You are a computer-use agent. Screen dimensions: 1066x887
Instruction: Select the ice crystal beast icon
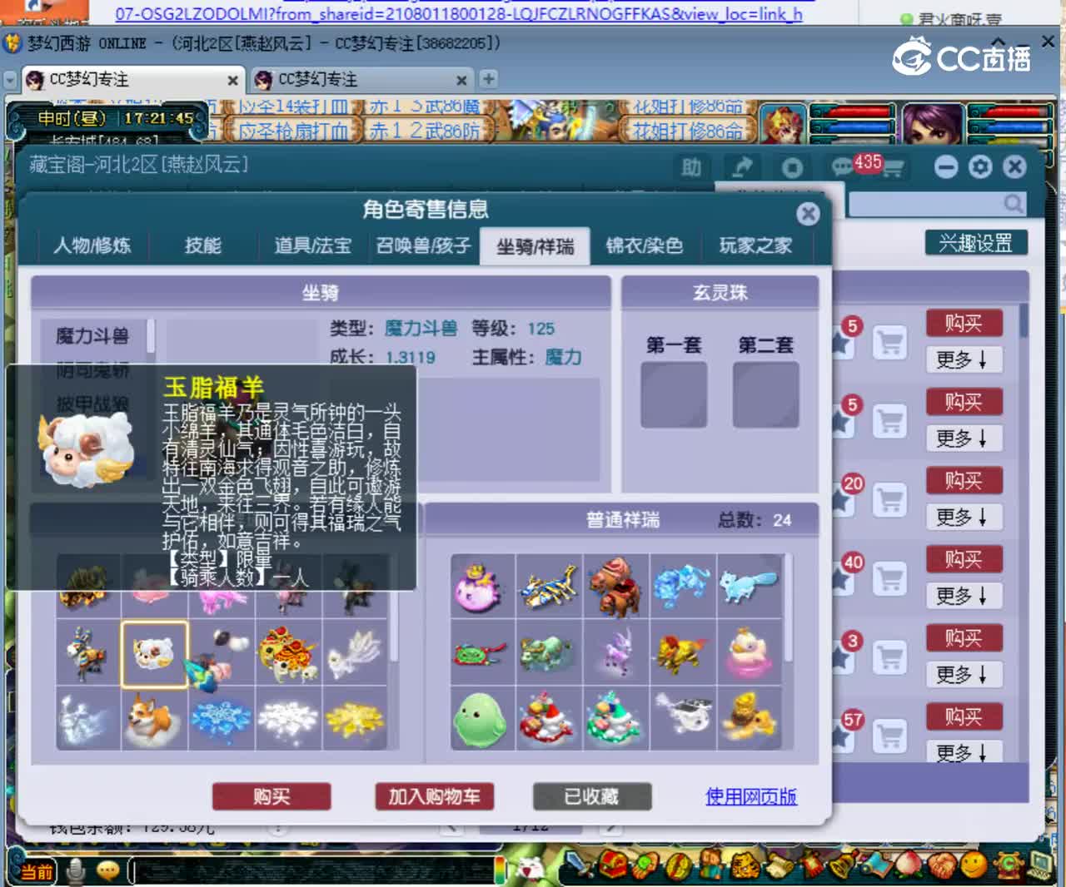point(682,587)
